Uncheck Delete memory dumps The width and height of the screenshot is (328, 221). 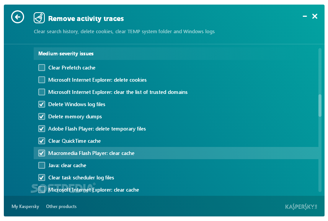(42, 116)
